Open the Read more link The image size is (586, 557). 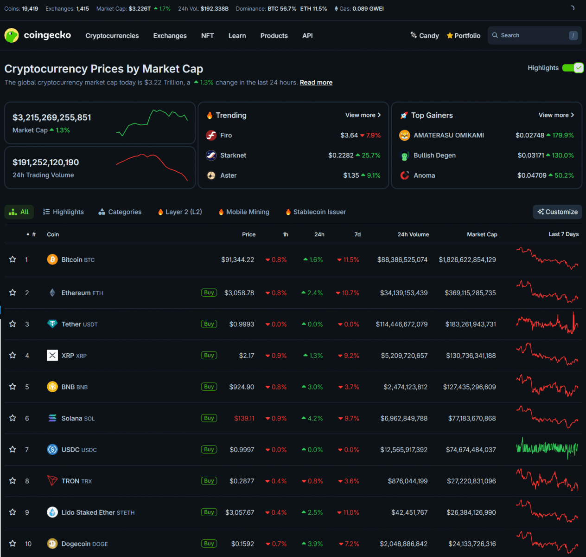click(x=316, y=82)
